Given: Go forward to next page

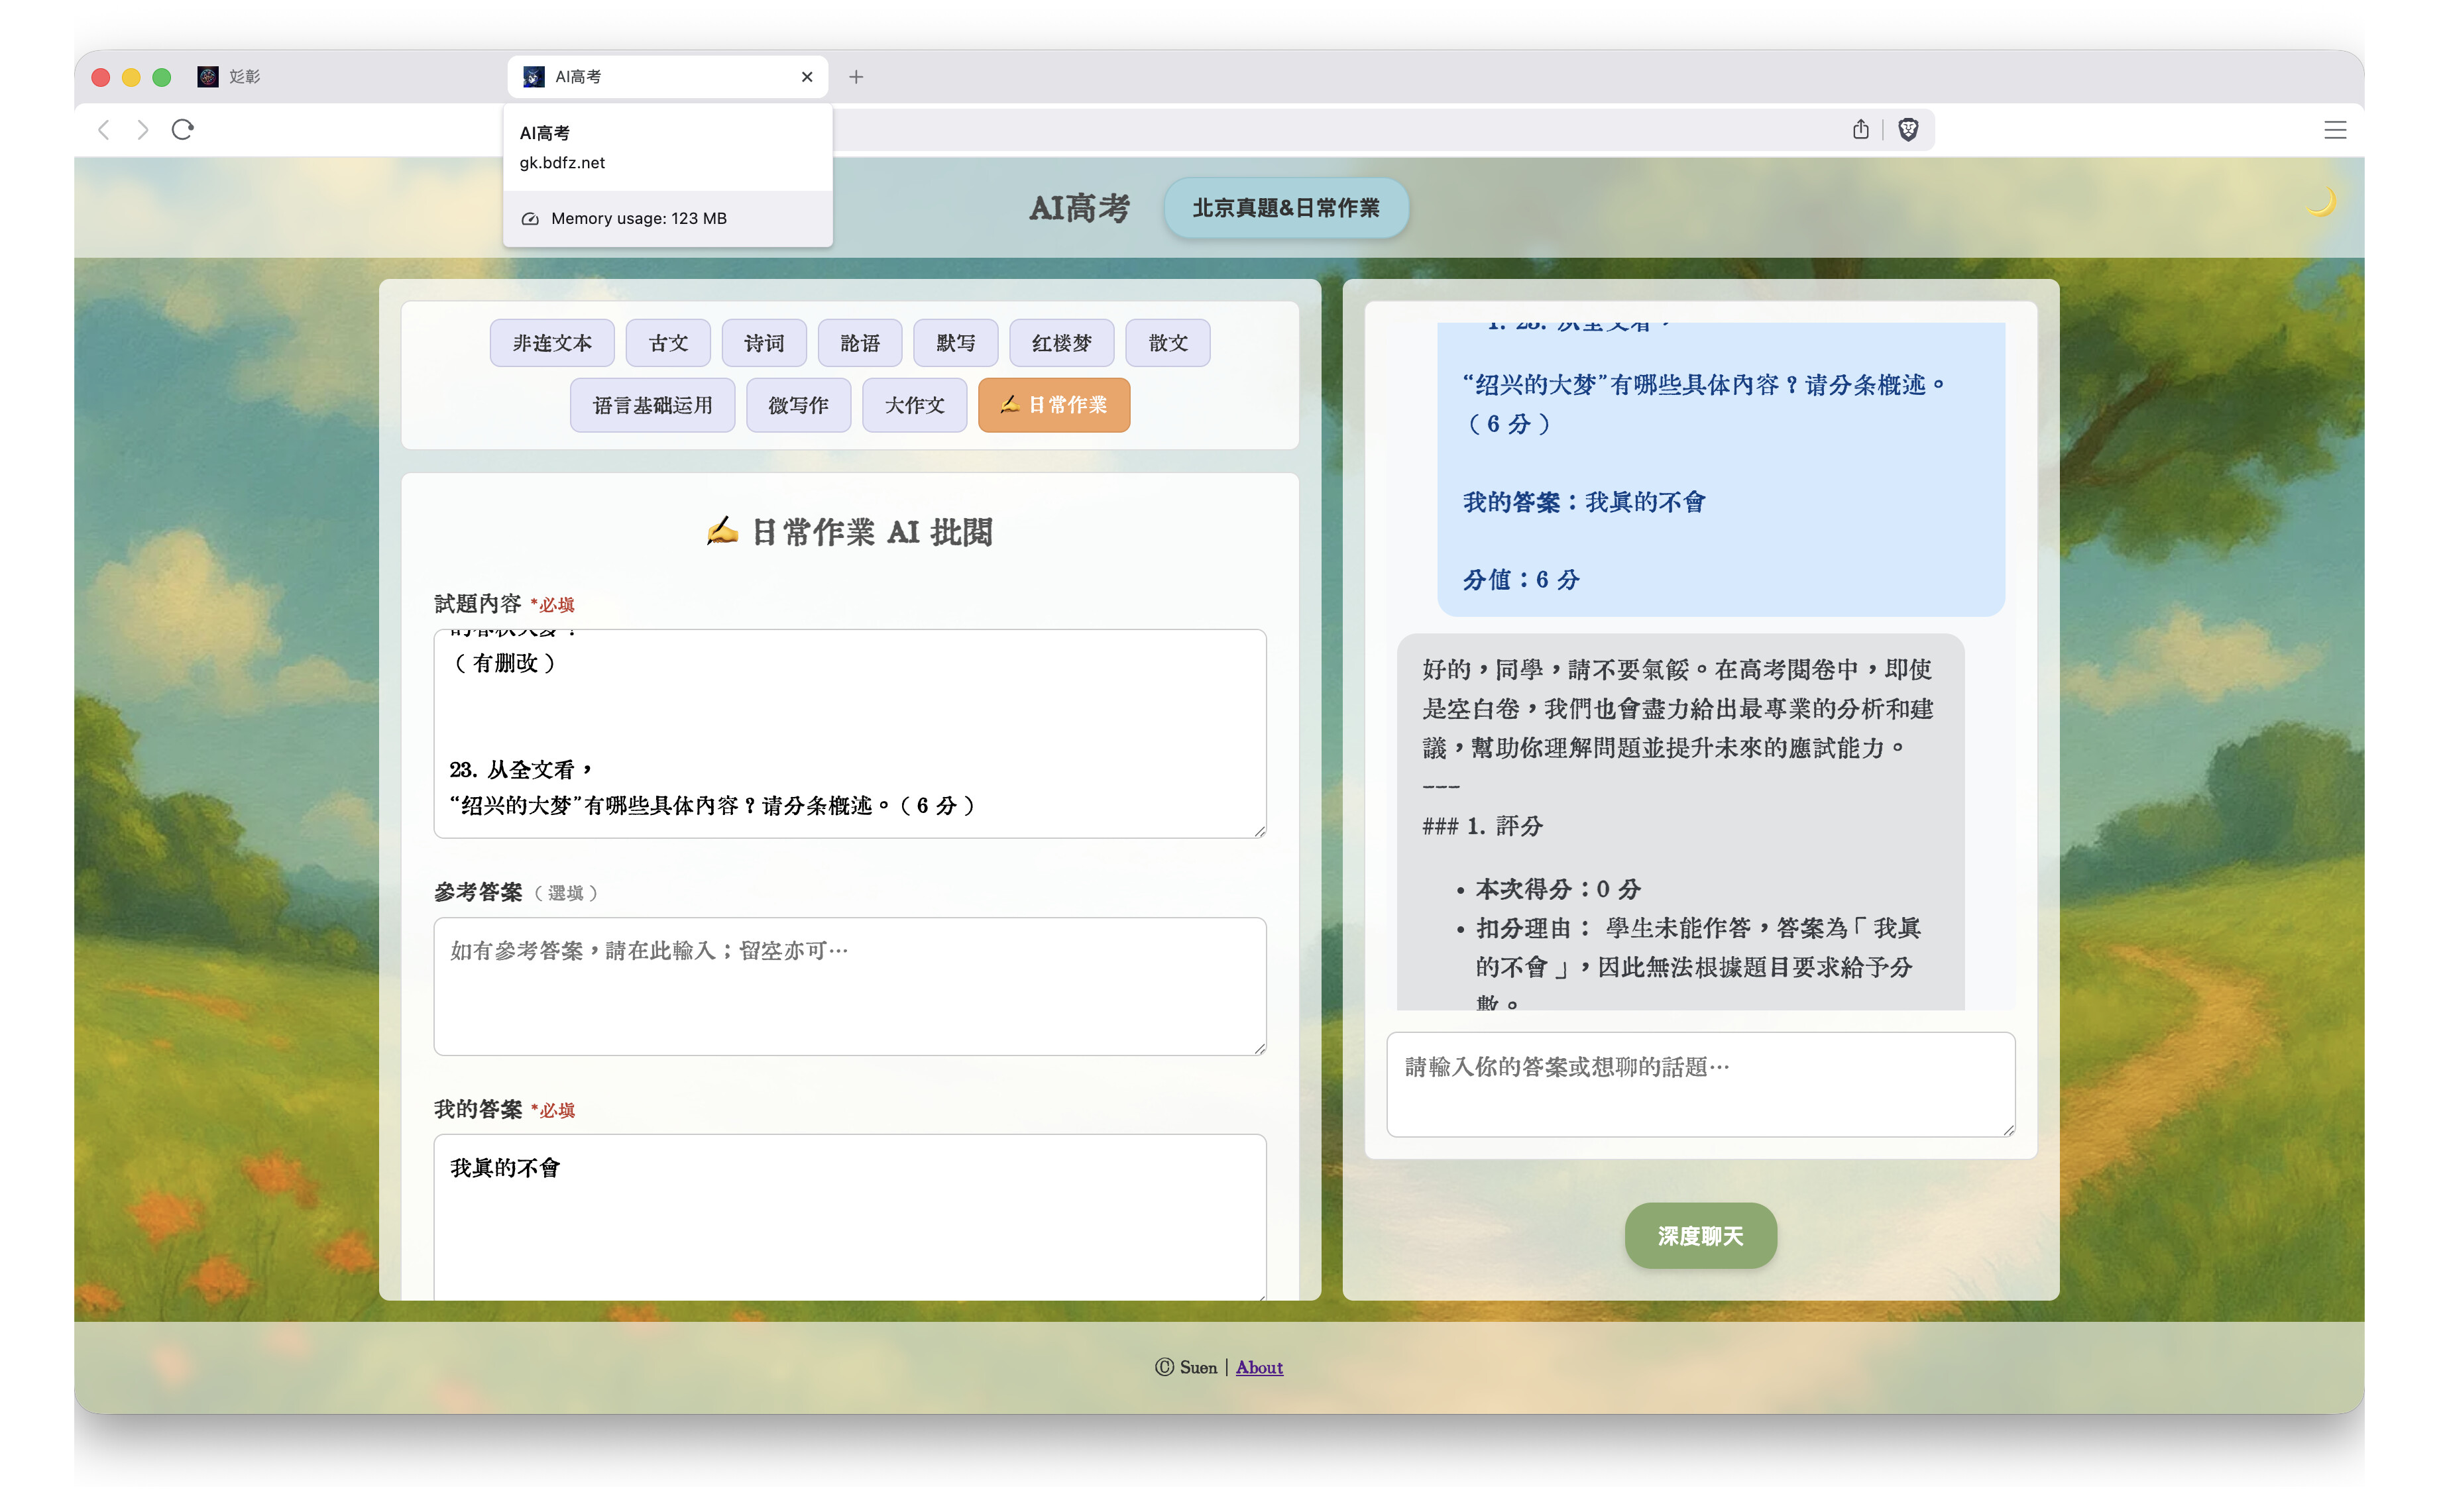Looking at the screenshot, I should (x=143, y=130).
